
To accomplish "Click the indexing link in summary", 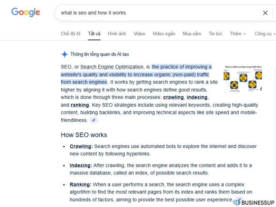I will pyautogui.click(x=197, y=97).
